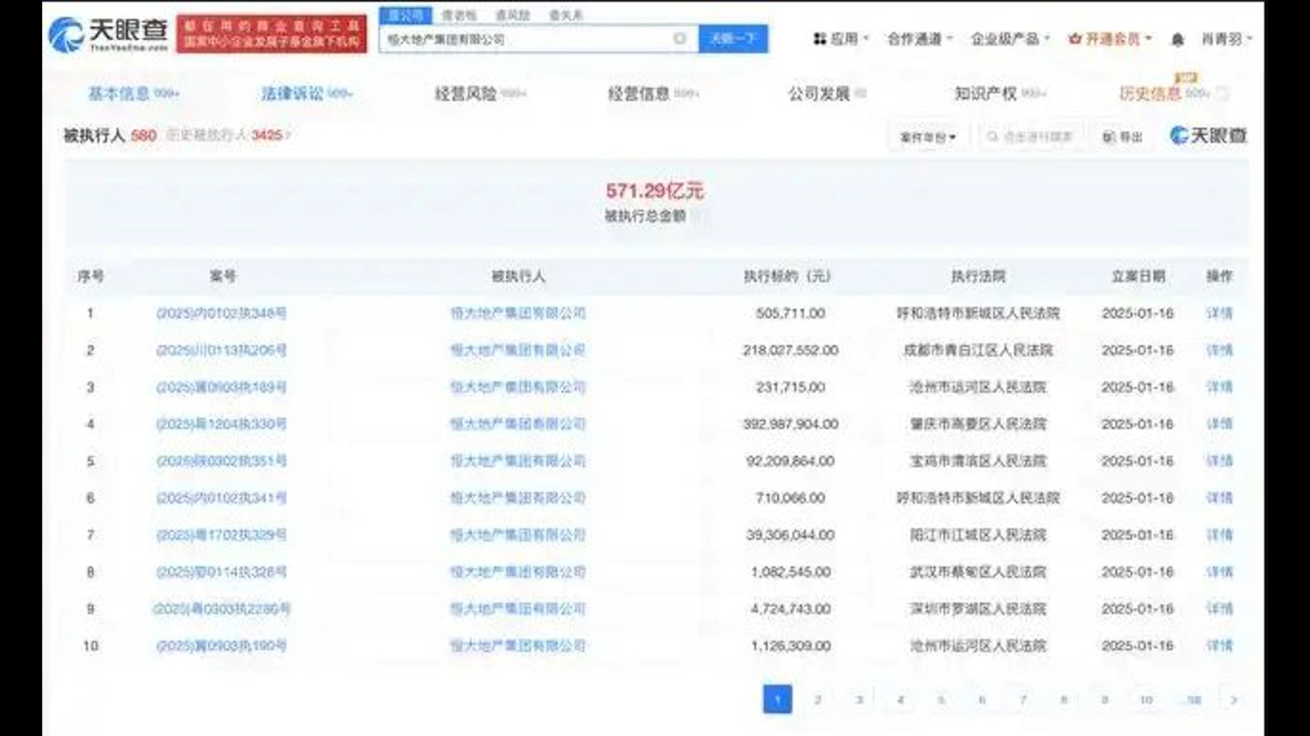Open case (2025)陕0302执351号
This screenshot has width=1310, height=736.
point(221,461)
